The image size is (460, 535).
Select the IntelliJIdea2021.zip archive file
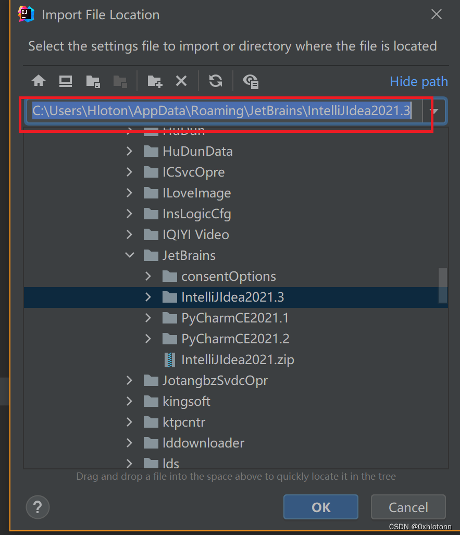point(229,359)
